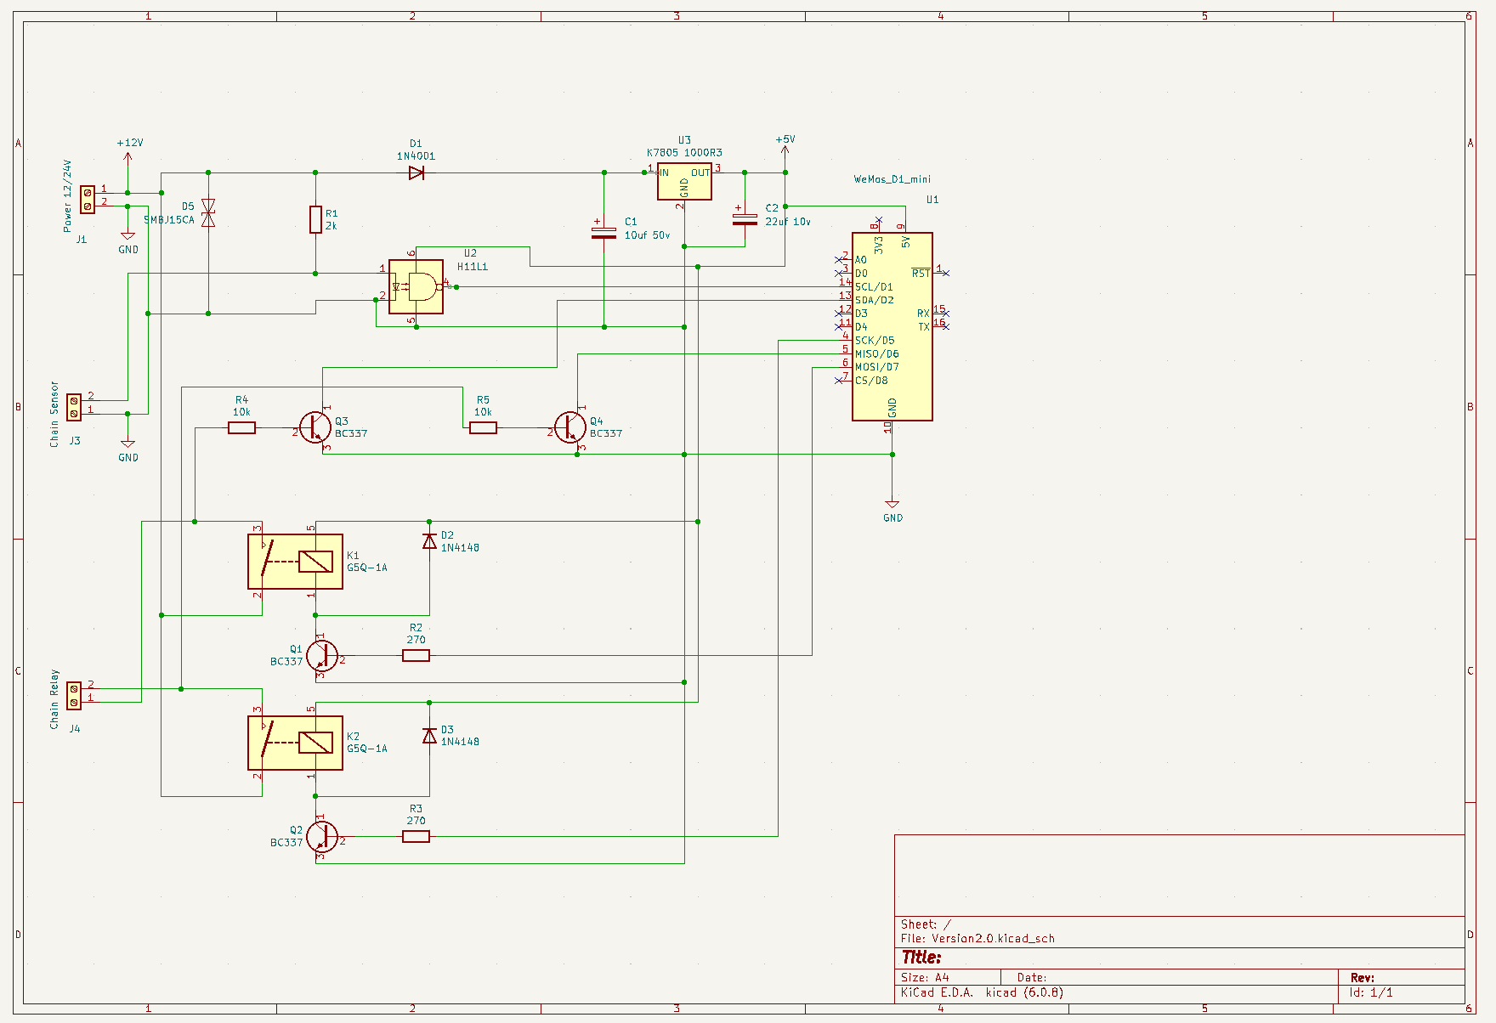The width and height of the screenshot is (1496, 1023).
Task: Click the 'Size: A4' title block field
Action: pos(925,978)
